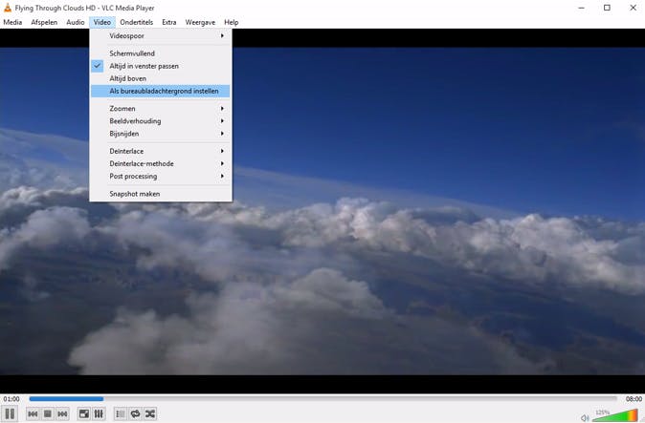The image size is (645, 423).
Task: Show the playlist icon
Action: [121, 414]
